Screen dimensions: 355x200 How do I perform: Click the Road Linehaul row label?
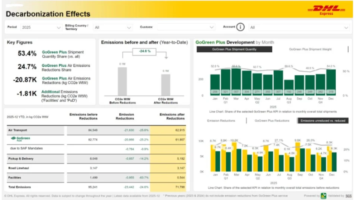[19, 168]
